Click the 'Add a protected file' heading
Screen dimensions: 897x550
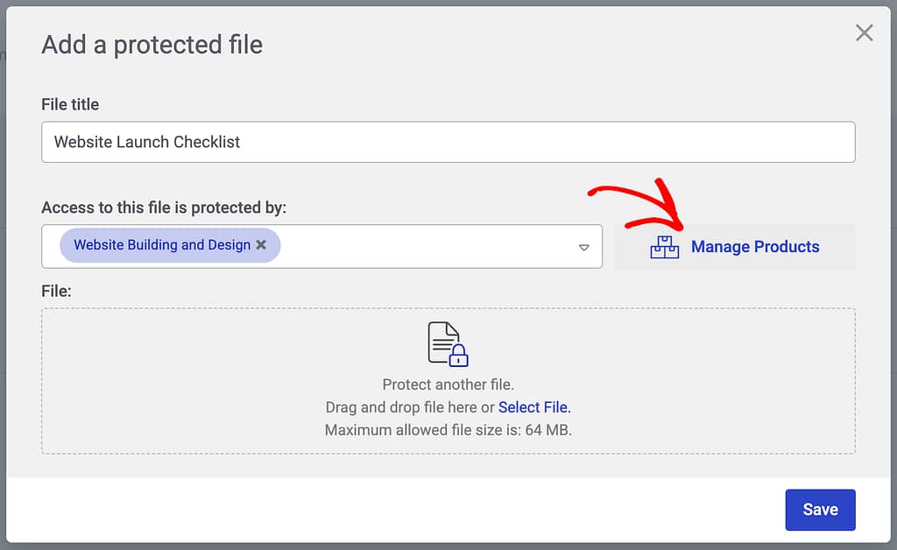(x=152, y=45)
